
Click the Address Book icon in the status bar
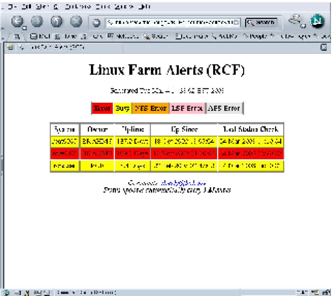pos(47,292)
